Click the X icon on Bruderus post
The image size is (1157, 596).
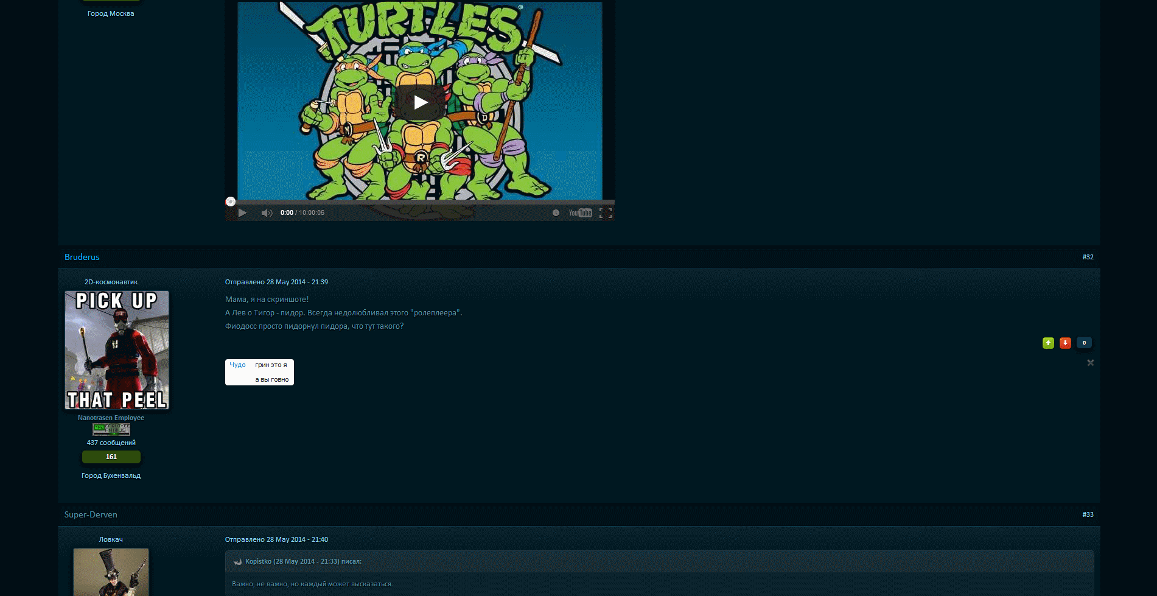click(x=1091, y=363)
